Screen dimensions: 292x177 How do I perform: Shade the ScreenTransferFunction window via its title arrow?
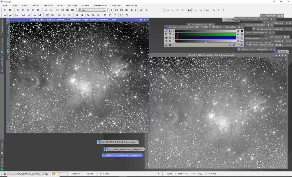239,27
